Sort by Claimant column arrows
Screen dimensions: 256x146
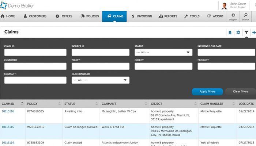[146, 104]
